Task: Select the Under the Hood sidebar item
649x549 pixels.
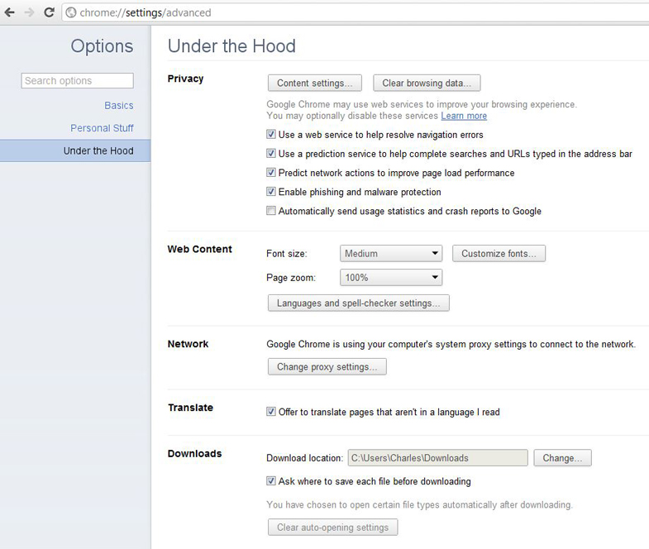Action: (75, 150)
